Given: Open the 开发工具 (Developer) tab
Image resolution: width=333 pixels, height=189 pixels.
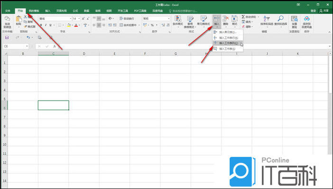Looking at the screenshot, I should 123,11.
